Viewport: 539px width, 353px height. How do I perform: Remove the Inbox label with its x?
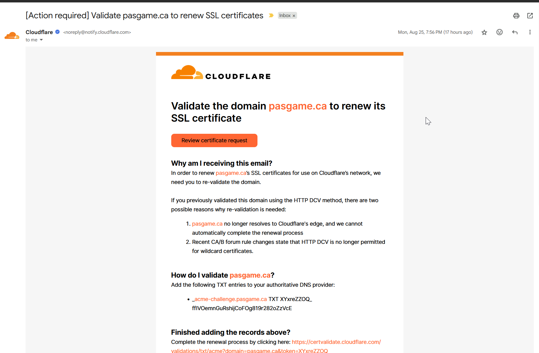pyautogui.click(x=294, y=16)
